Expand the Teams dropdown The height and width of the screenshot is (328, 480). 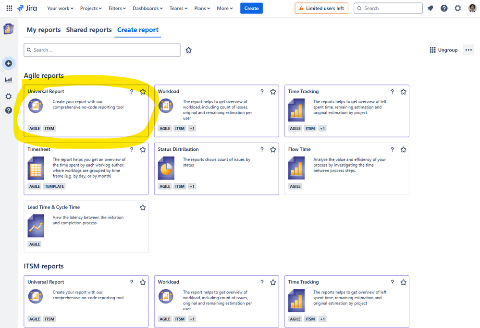tap(178, 8)
